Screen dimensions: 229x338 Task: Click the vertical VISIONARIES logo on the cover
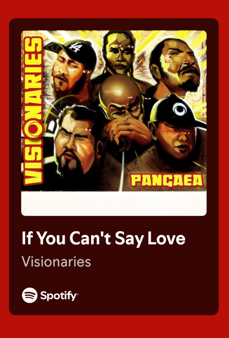tap(33, 112)
